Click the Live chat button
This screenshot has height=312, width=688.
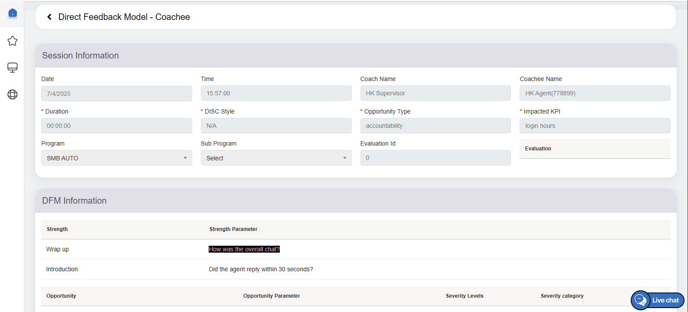pos(665,300)
